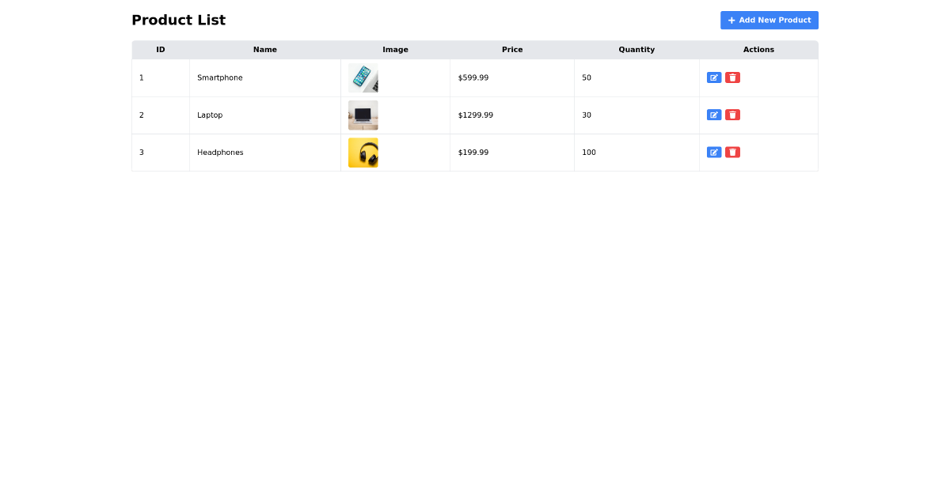Click the Name column header
Screen dimensions: 950x498
tap(265, 49)
